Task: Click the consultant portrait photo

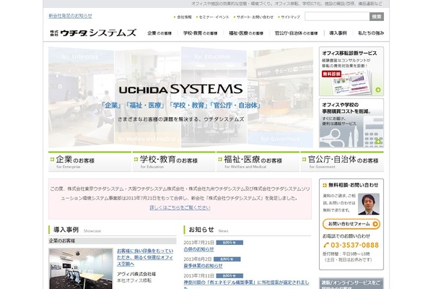Action: pyautogui.click(x=369, y=204)
